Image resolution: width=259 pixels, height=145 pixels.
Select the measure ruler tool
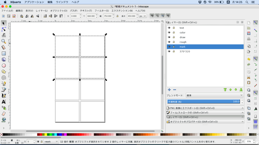tap(4, 47)
